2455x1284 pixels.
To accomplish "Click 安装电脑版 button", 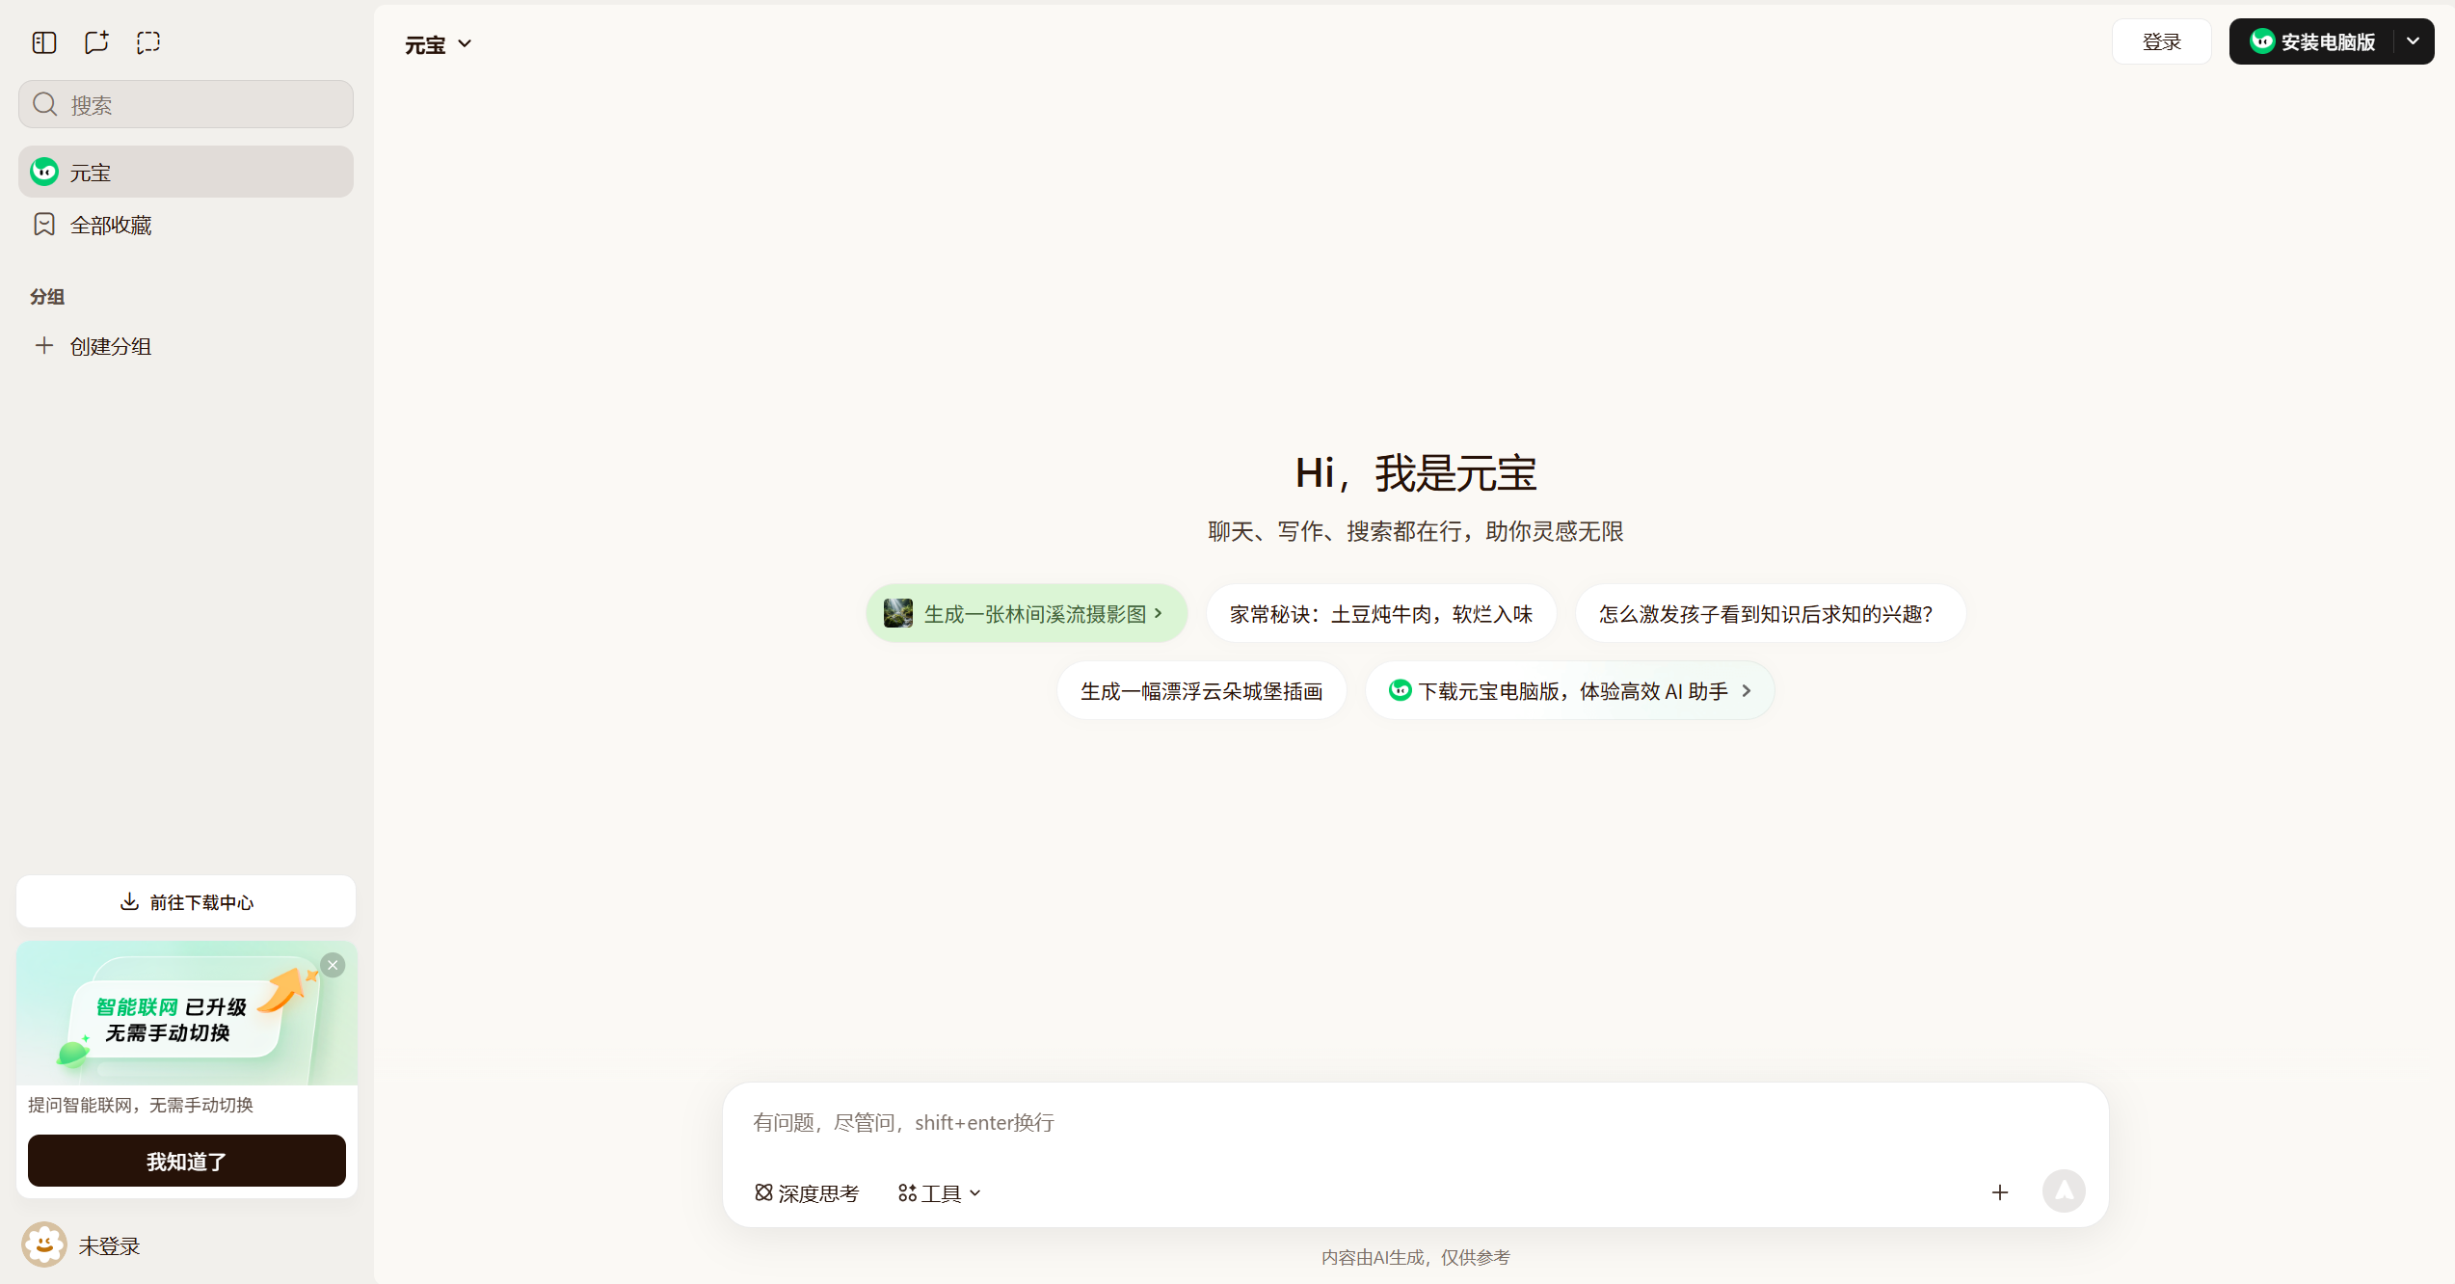I will click(x=2311, y=41).
